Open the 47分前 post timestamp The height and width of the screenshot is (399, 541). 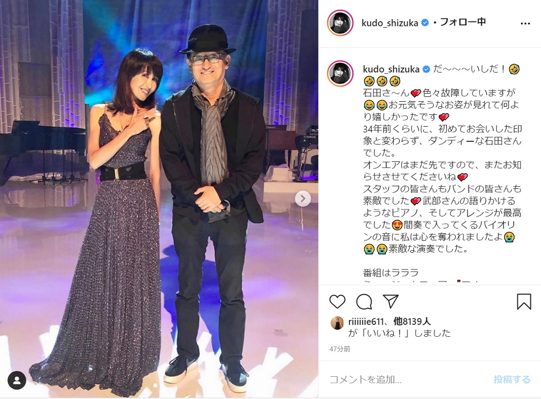click(340, 349)
